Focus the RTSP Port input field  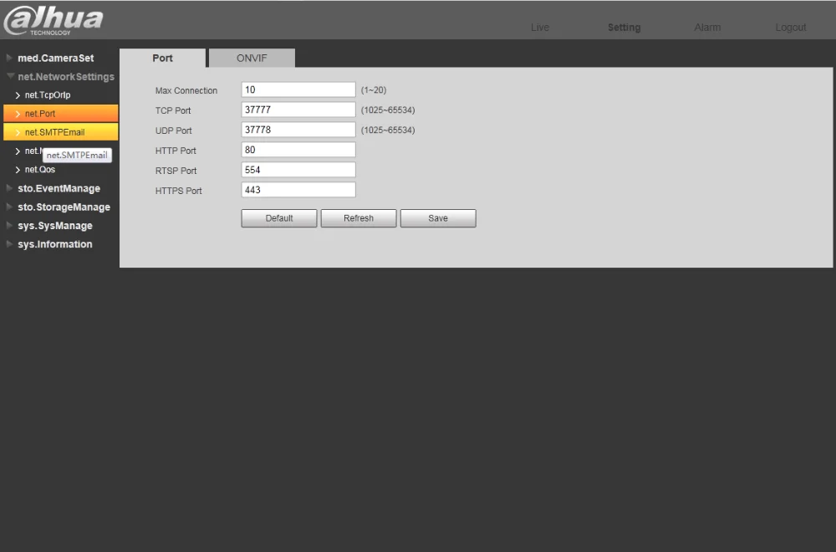(x=298, y=170)
